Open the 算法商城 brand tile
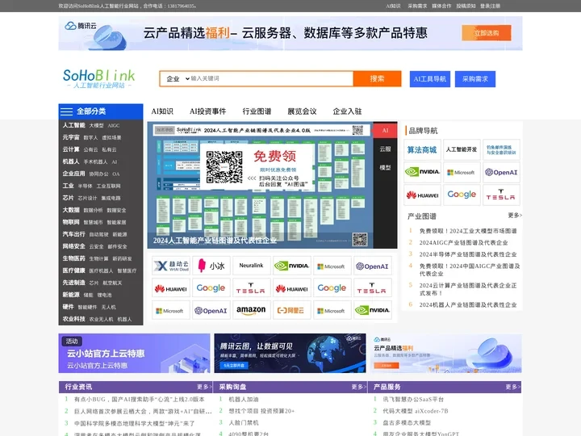 click(422, 150)
